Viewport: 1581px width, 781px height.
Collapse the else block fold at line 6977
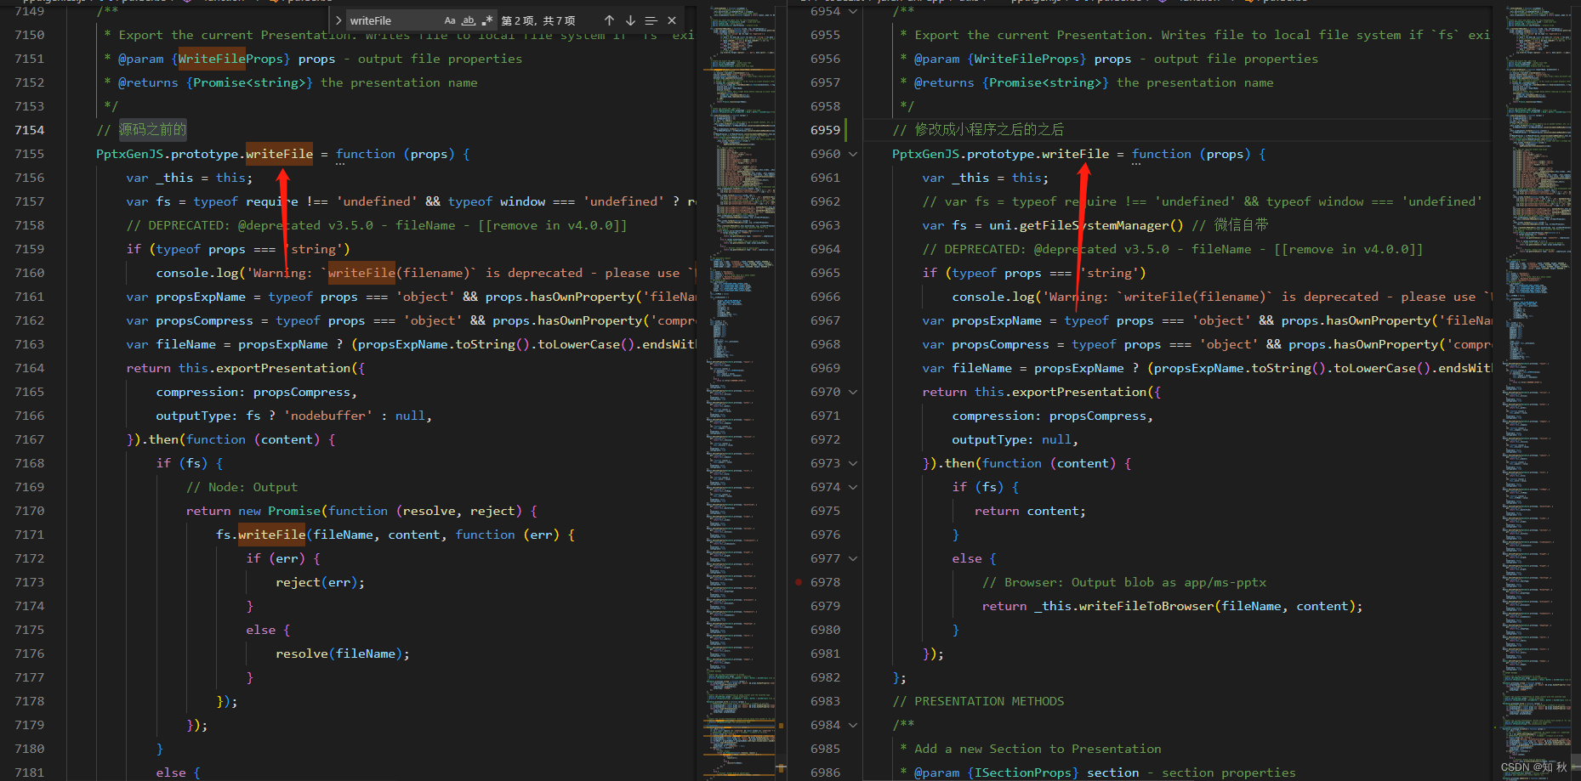[852, 558]
